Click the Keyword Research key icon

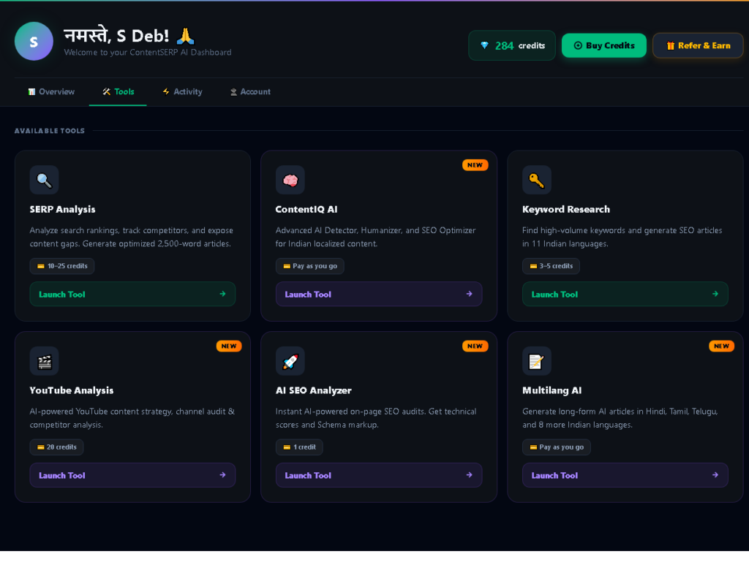(x=537, y=180)
